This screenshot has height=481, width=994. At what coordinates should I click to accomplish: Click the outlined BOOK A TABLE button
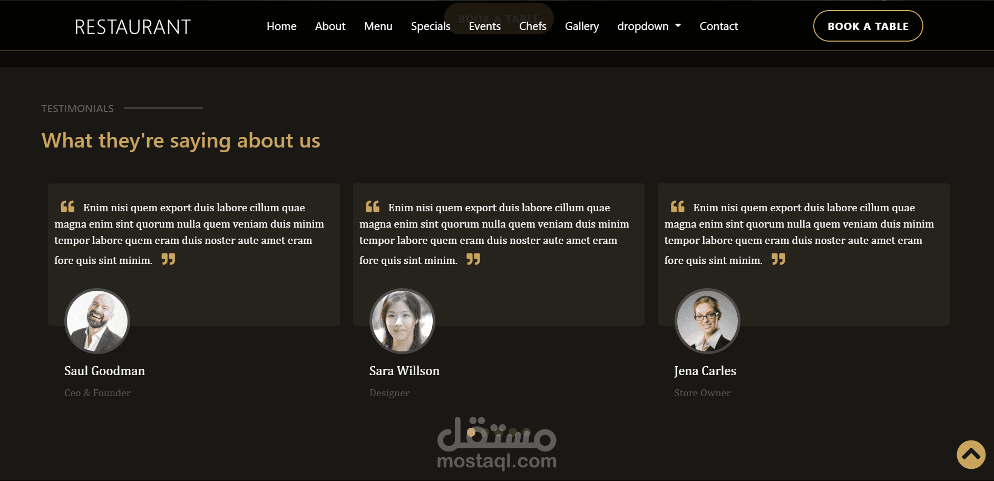[x=868, y=26]
